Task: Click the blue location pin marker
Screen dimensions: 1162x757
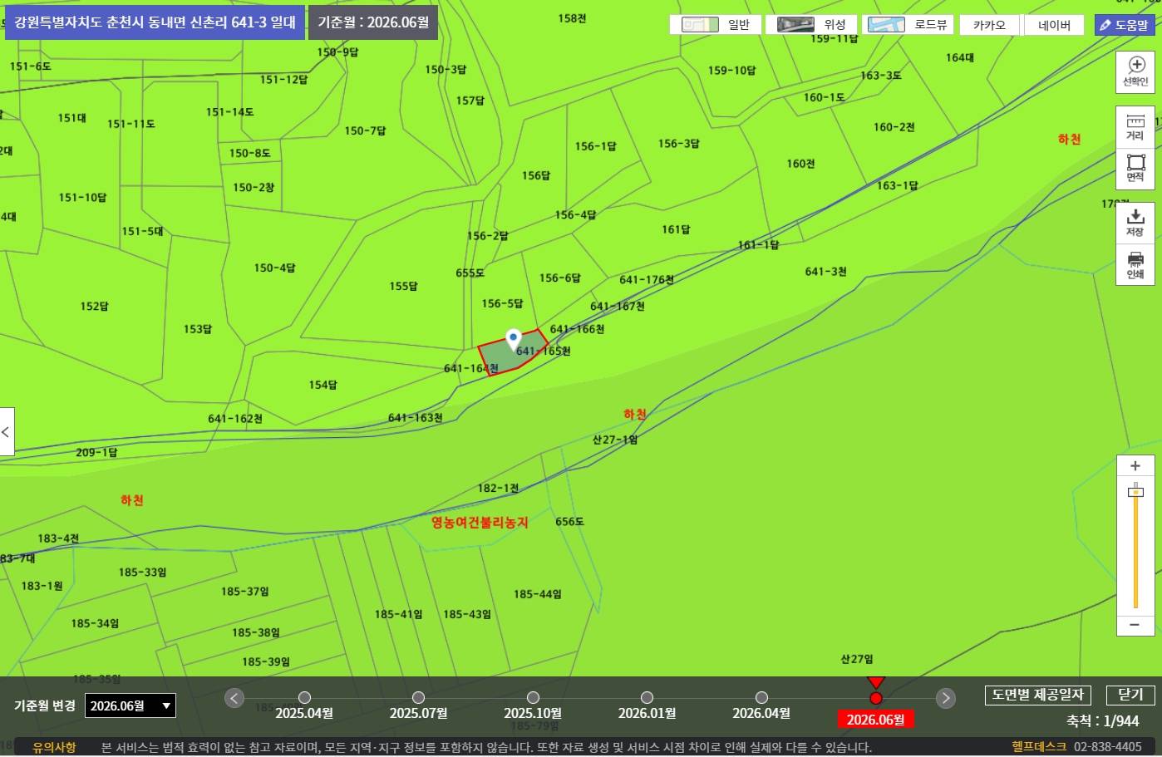Action: (514, 340)
